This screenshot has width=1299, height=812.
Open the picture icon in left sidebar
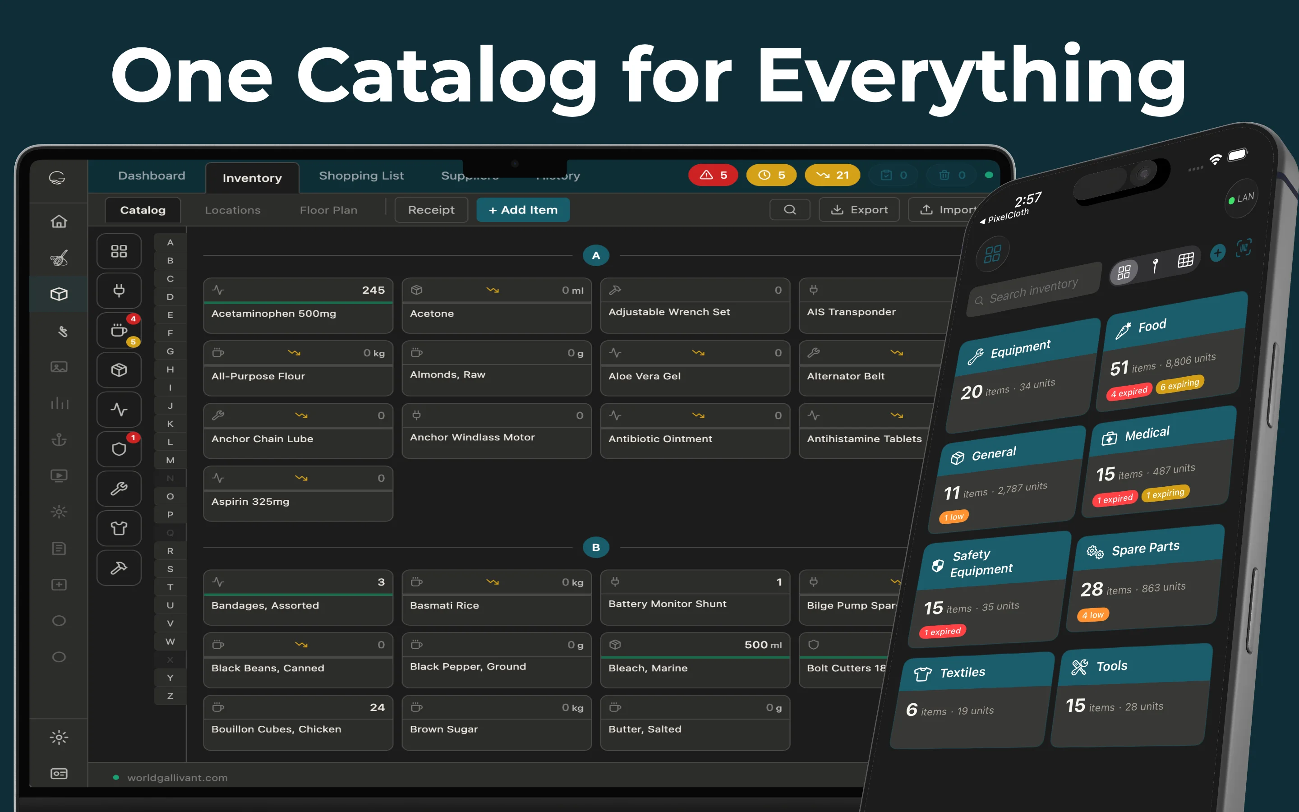tap(59, 367)
